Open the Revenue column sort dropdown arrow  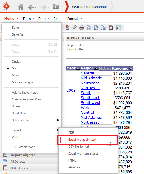pyautogui.click(x=131, y=69)
